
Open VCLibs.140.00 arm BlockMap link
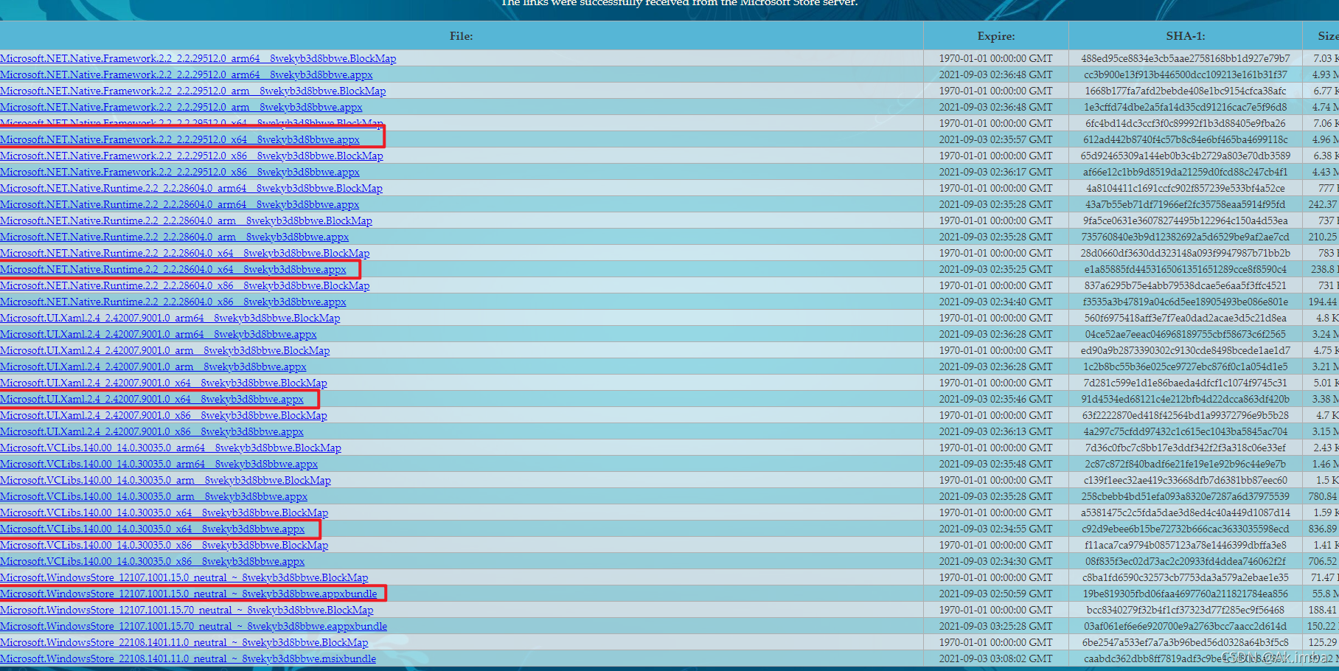tap(166, 480)
